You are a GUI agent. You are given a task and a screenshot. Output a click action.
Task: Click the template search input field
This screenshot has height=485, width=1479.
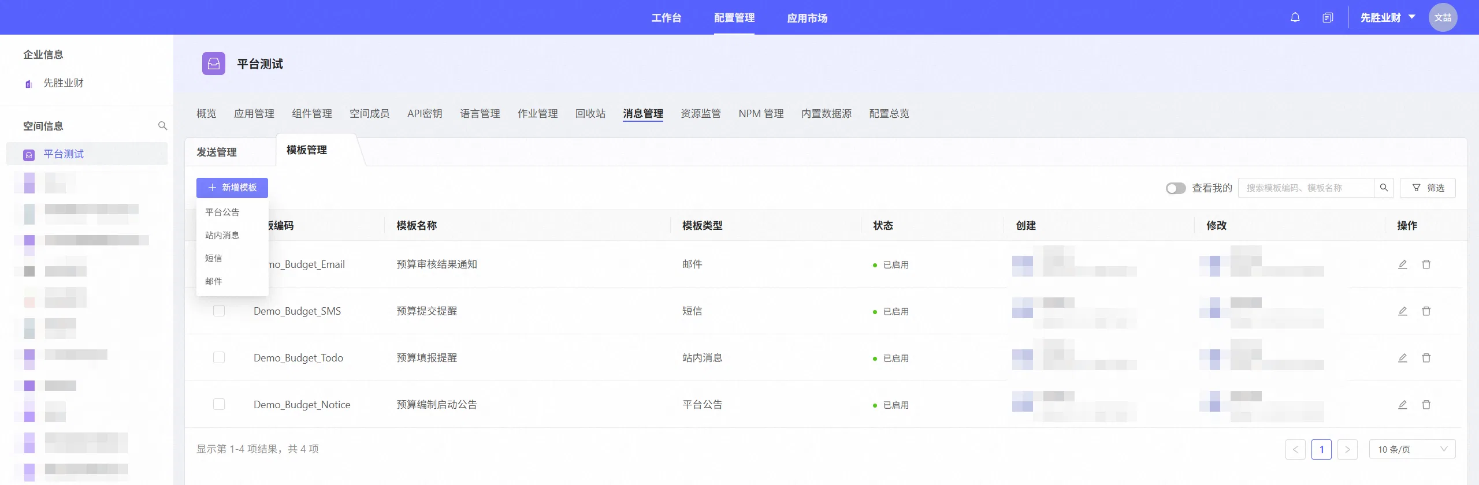1306,188
